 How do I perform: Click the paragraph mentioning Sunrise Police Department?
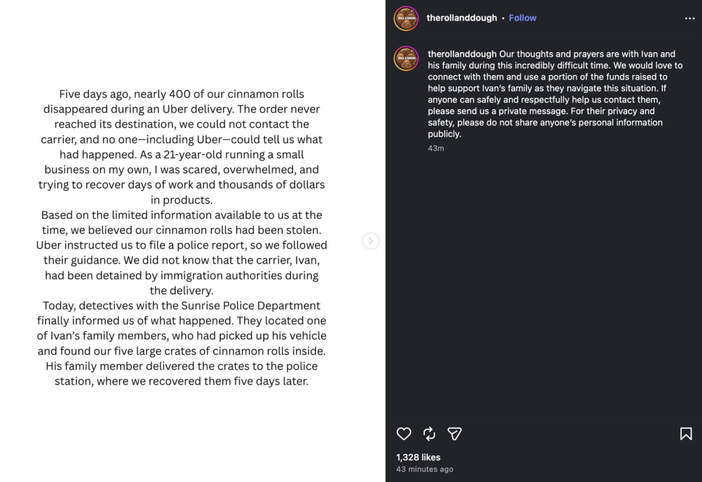[182, 343]
